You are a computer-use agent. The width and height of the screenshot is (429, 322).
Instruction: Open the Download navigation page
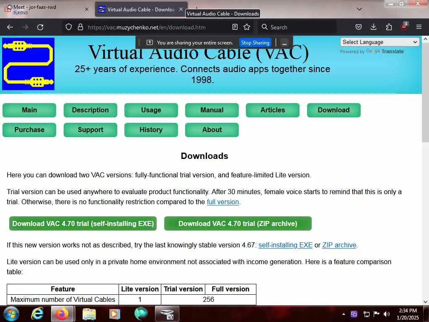click(333, 110)
